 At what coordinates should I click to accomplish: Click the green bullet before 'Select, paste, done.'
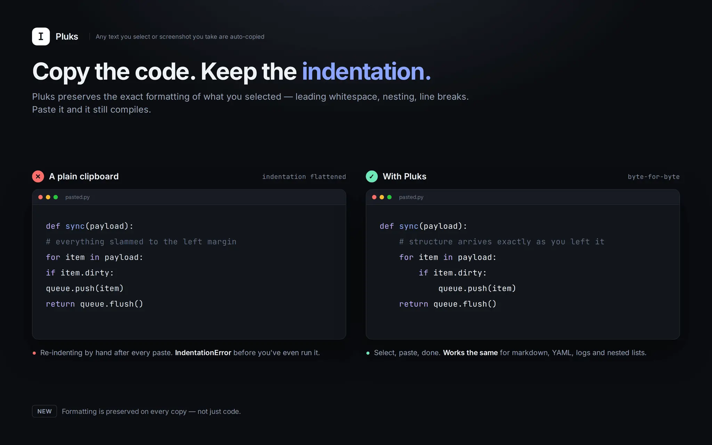pos(368,353)
